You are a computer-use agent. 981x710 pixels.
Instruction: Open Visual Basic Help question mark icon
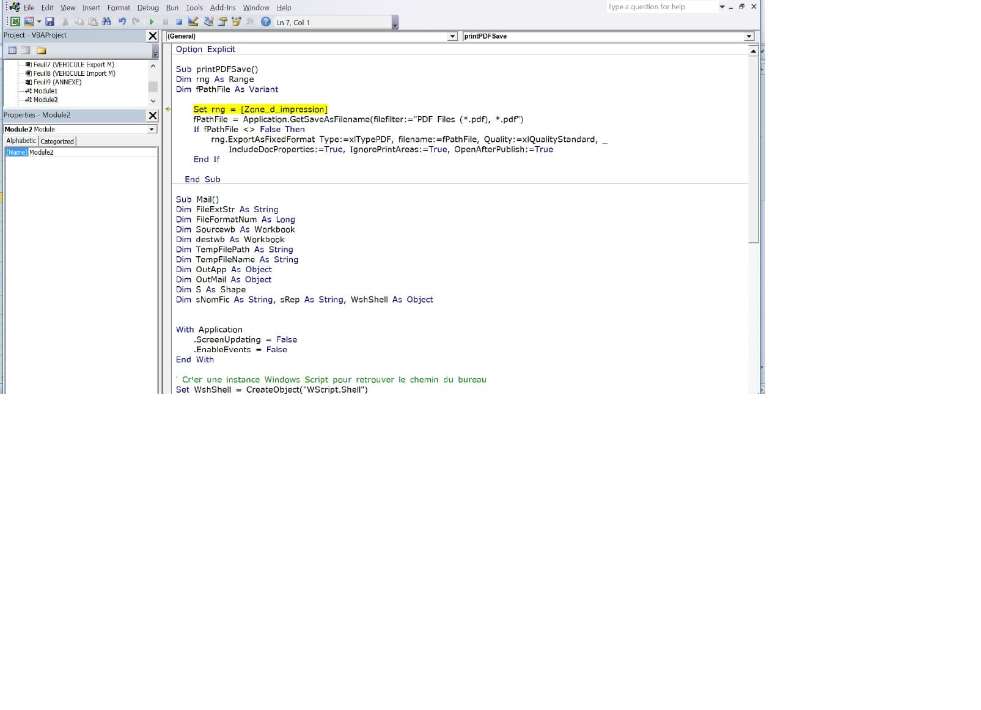pos(265,22)
